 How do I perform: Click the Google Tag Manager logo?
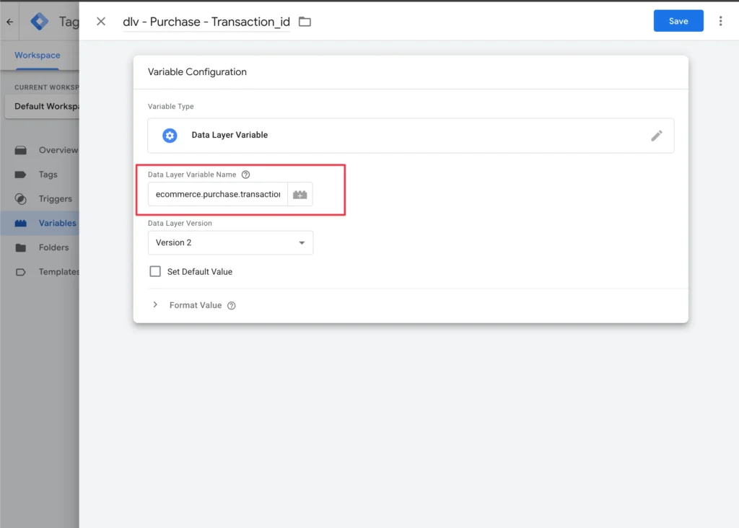coord(40,22)
